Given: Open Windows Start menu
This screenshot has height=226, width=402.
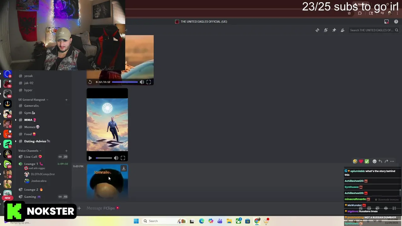Looking at the screenshot, I should (136, 221).
